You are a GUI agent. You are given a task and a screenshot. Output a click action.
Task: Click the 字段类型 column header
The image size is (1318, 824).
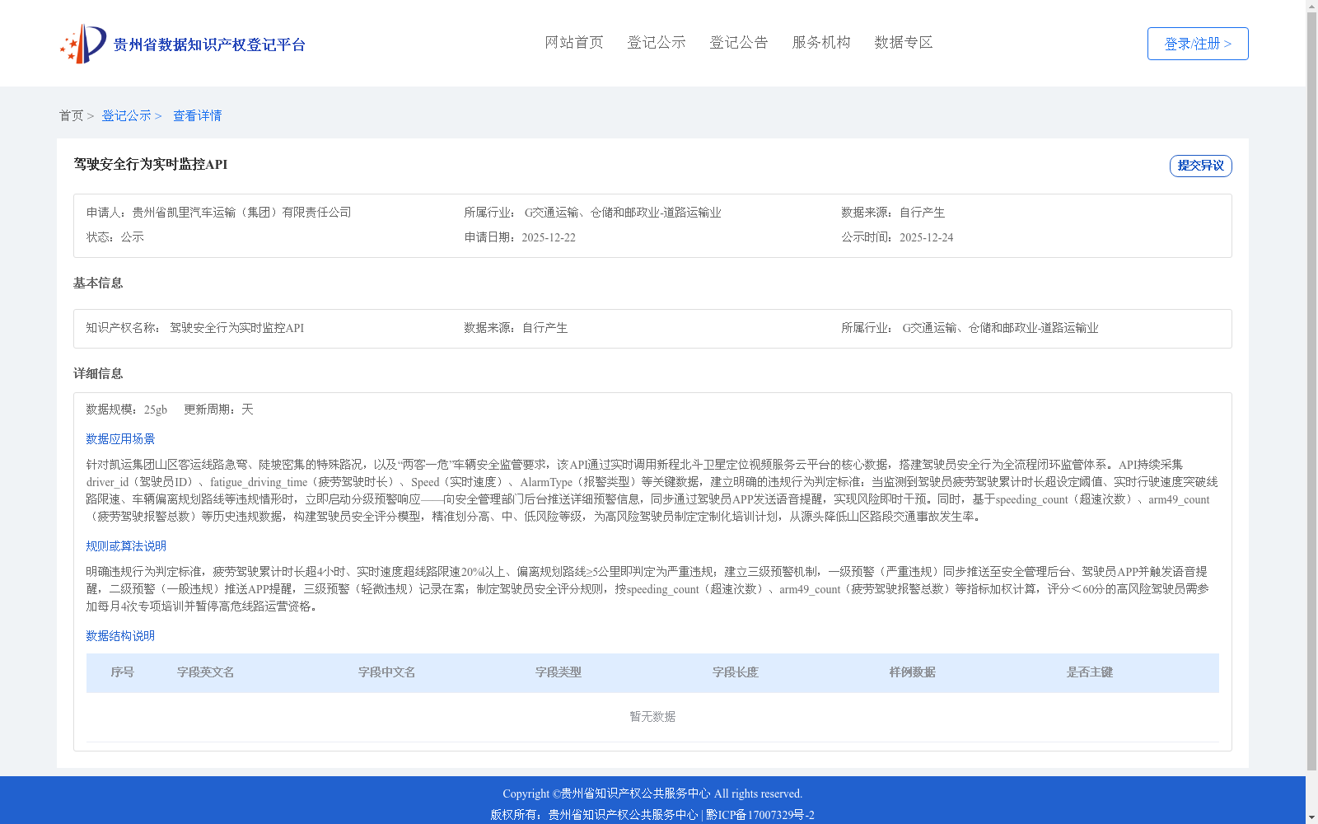tap(559, 672)
